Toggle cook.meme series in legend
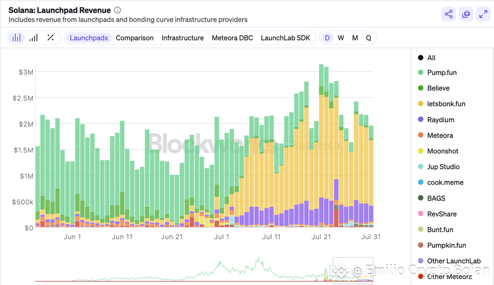494x285 pixels. 440,183
